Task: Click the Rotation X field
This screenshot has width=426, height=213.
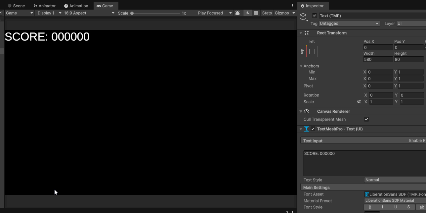Action: pyautogui.click(x=381, y=95)
